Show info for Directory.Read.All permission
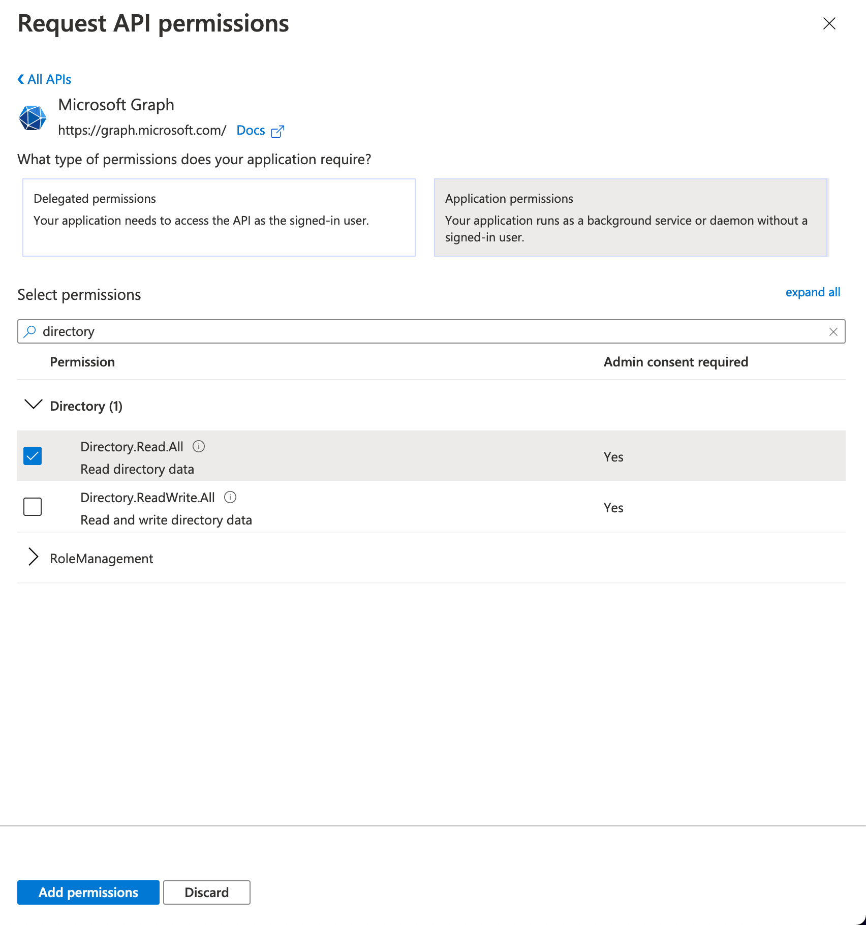Screen dimensions: 866x925 point(199,446)
